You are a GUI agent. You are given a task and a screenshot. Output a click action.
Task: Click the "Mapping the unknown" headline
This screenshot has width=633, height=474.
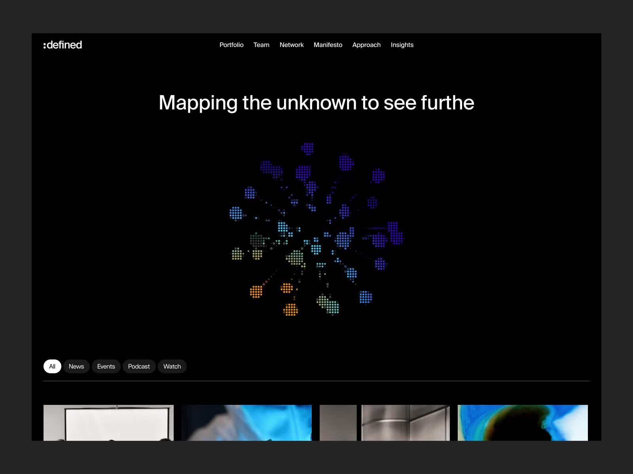316,103
